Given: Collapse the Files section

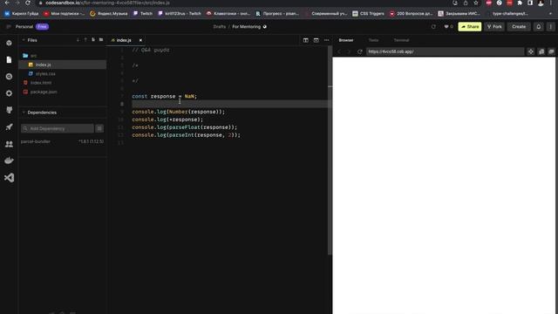Looking at the screenshot, I should click(x=24, y=40).
